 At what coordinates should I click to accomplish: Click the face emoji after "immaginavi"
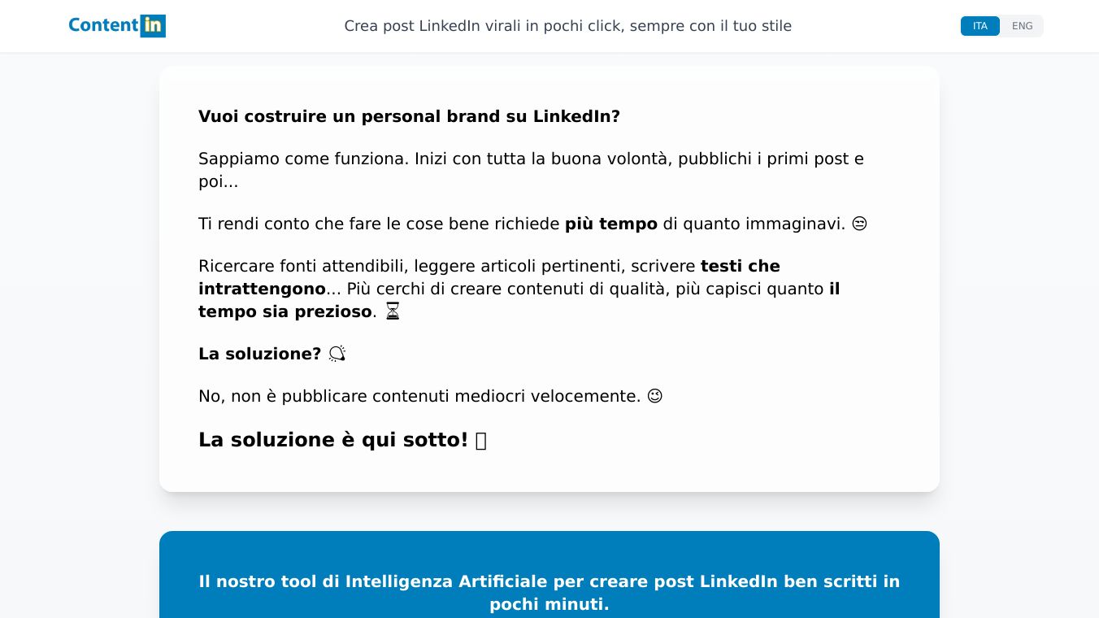tap(859, 224)
